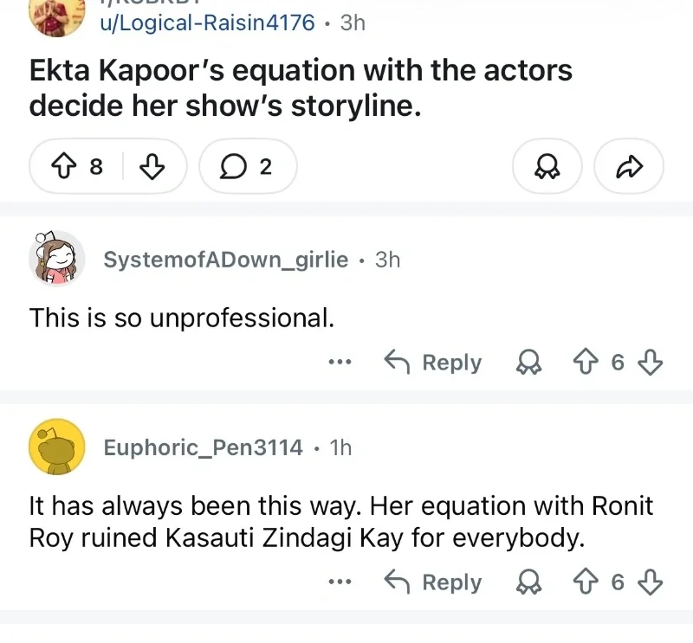Open more options on Euphoric_Pen3114's comment
The image size is (693, 643).
(340, 582)
